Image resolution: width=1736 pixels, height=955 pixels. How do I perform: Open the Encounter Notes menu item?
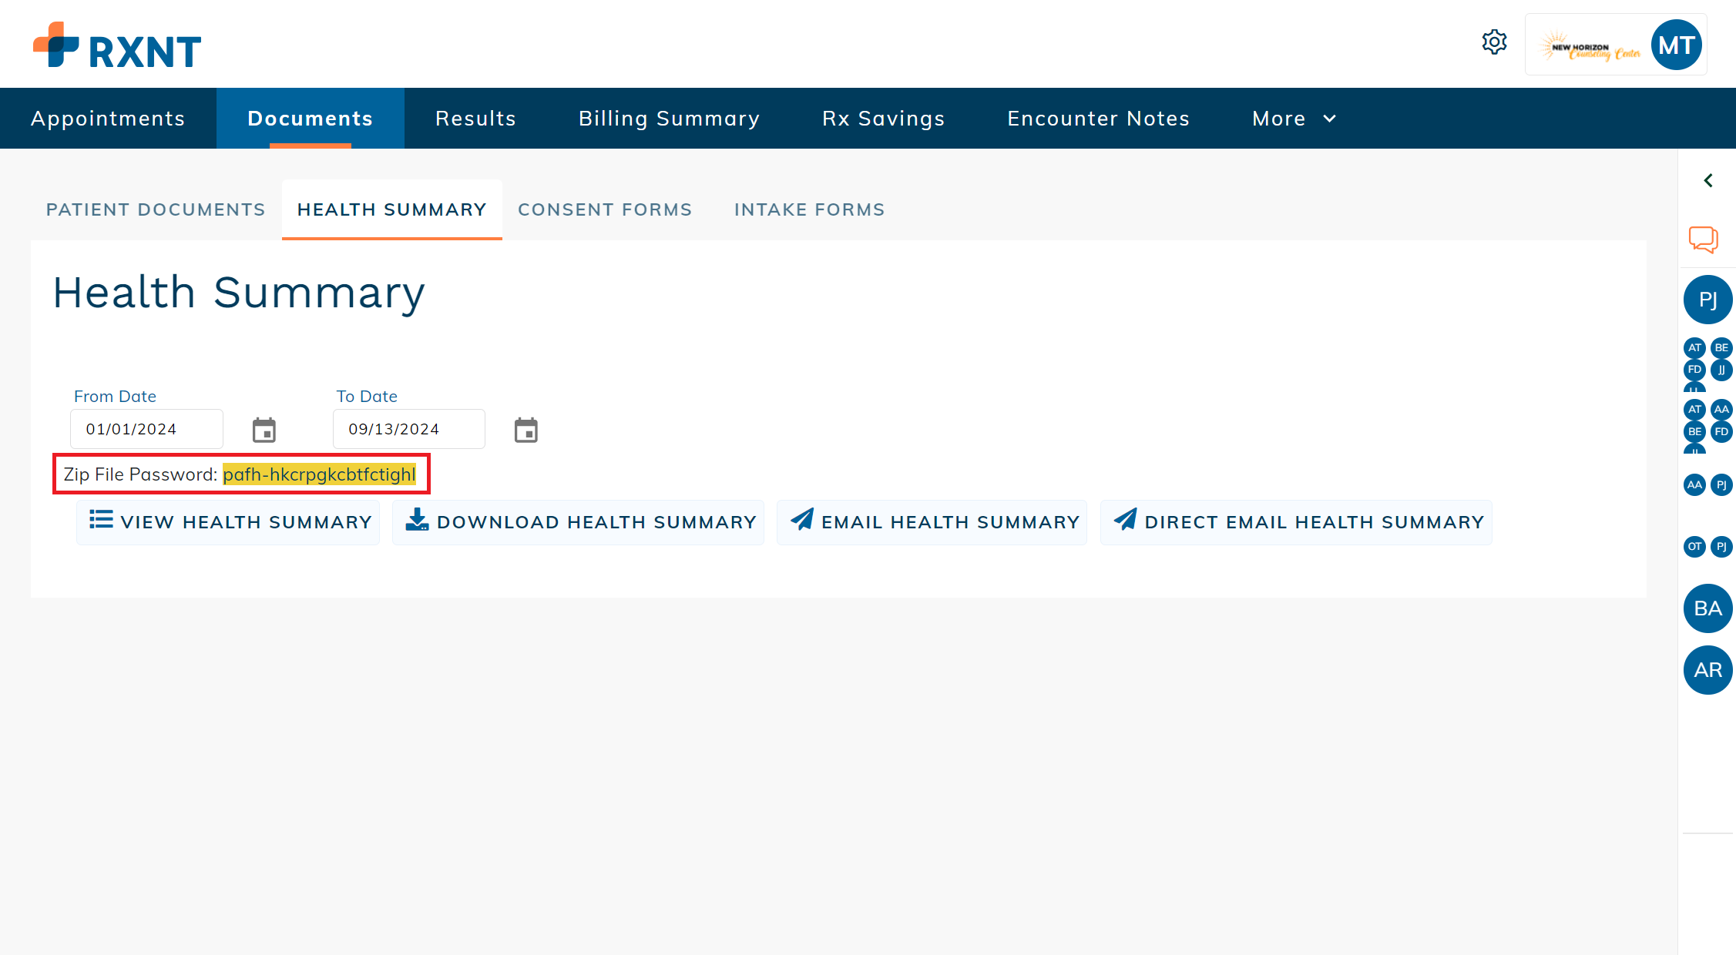pos(1097,118)
